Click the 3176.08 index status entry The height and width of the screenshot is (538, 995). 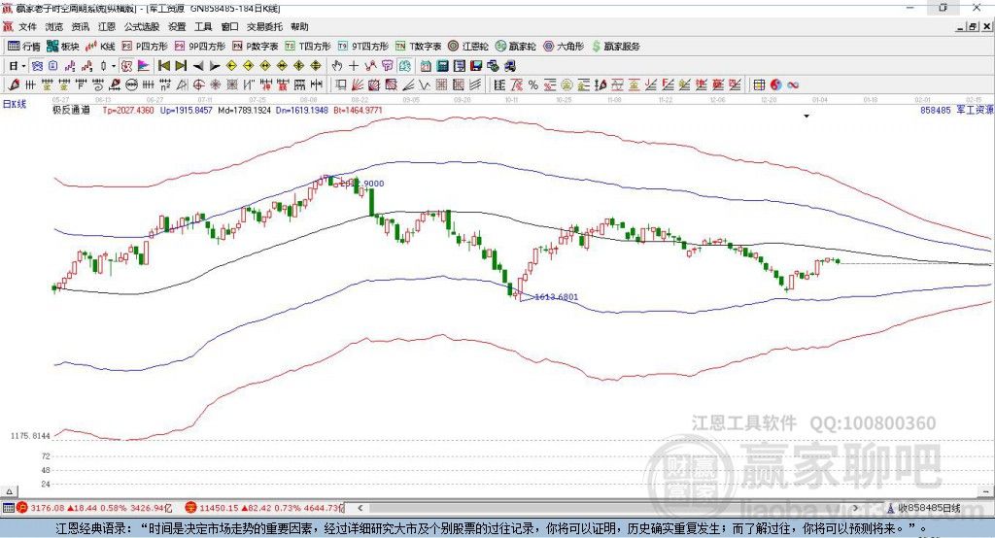tap(94, 508)
